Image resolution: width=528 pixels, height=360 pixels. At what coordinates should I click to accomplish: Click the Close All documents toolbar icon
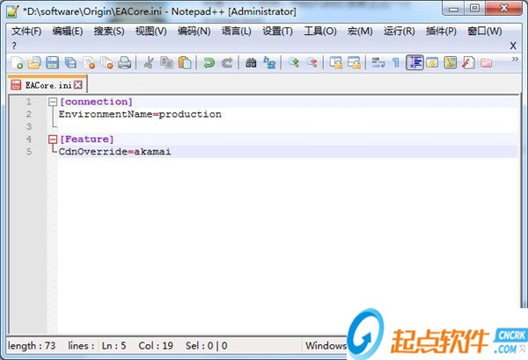click(x=106, y=62)
